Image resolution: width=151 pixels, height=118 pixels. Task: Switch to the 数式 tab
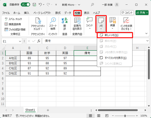point(58,13)
